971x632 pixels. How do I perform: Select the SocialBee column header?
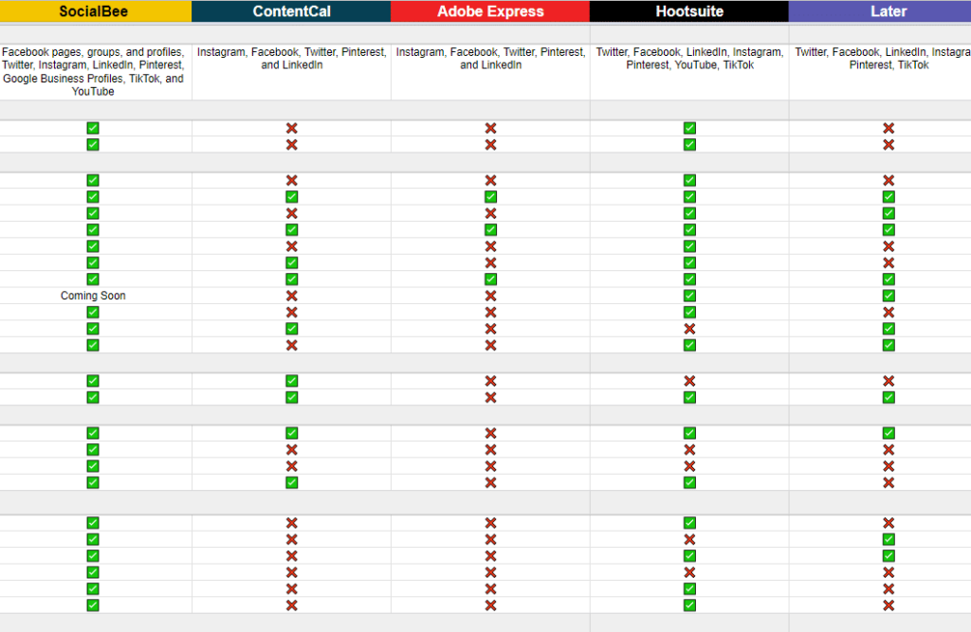click(x=94, y=11)
